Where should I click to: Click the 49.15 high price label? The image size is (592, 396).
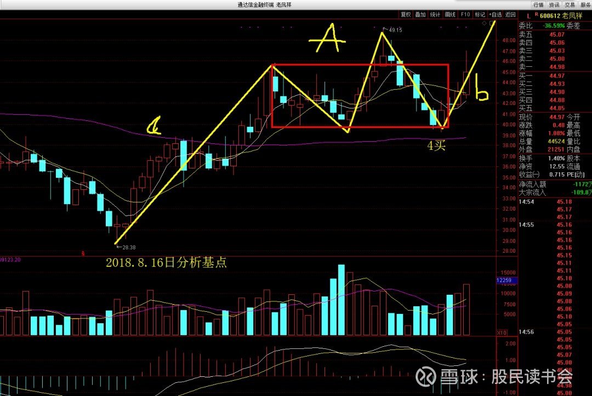click(x=395, y=30)
